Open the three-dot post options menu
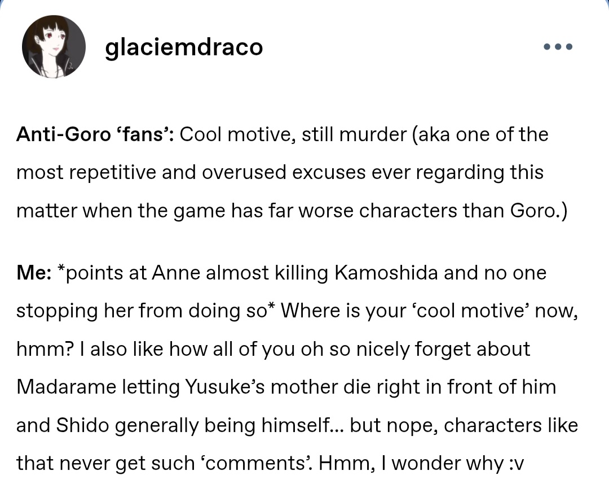609x493 pixels. pyautogui.click(x=558, y=47)
